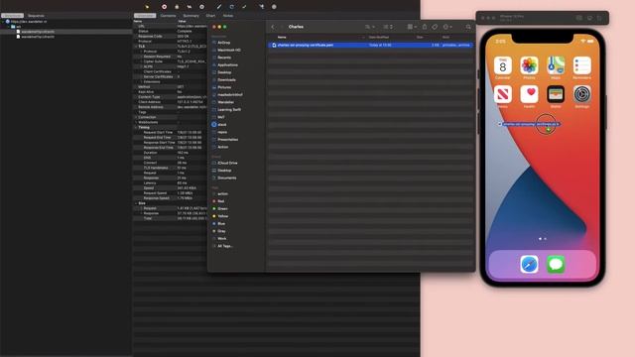Expand the Connection row in Overview
635x357 pixels.
[136, 117]
